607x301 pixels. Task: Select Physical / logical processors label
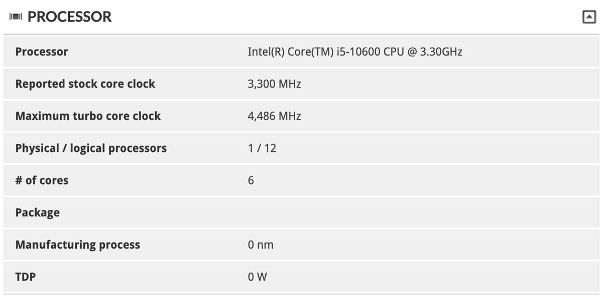(91, 148)
